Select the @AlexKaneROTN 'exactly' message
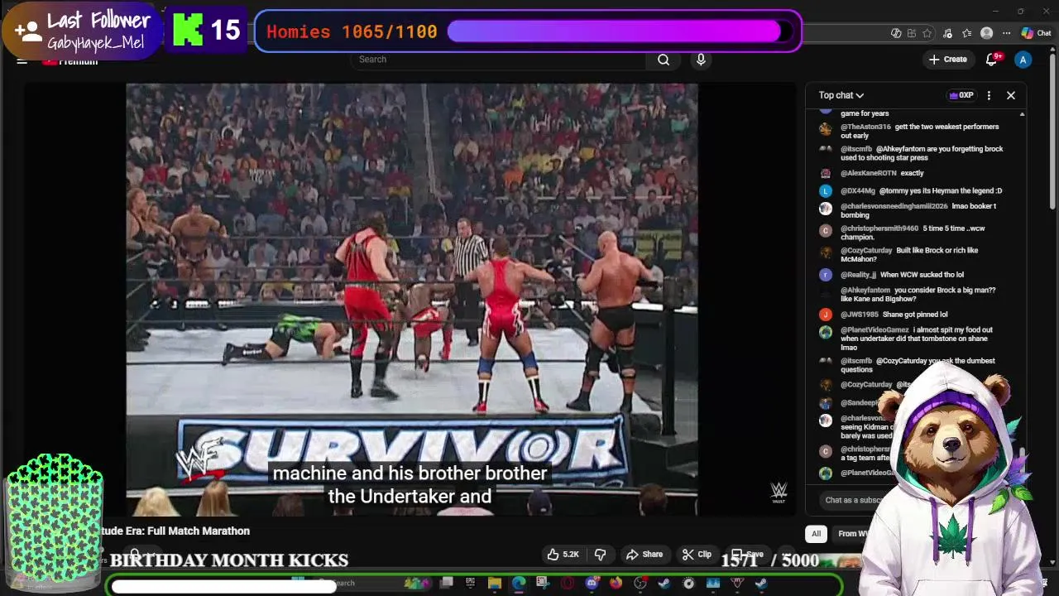Screen dimensions: 1059x596 click(882, 173)
